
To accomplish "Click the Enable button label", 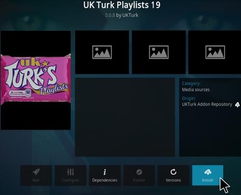I will pyautogui.click(x=139, y=180).
